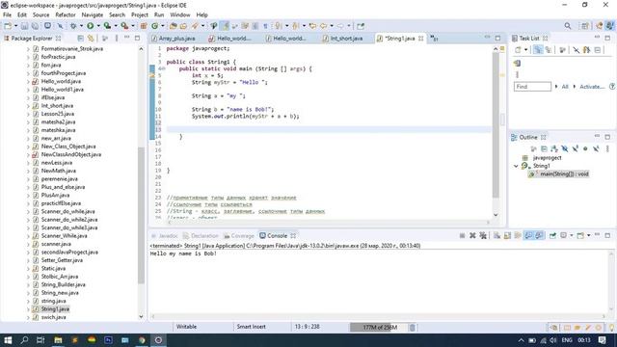Screen dimensions: 617x347
Task: Toggle Show Console on Standard Out change
Action: (x=528, y=235)
